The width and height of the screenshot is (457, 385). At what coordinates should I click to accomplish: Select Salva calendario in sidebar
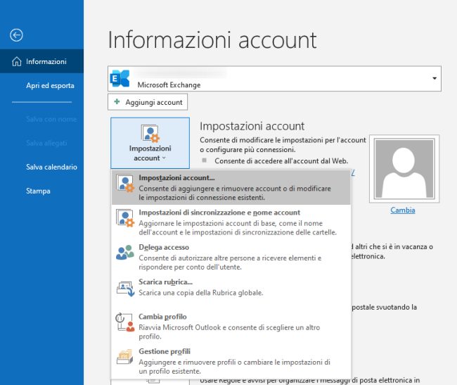click(51, 167)
